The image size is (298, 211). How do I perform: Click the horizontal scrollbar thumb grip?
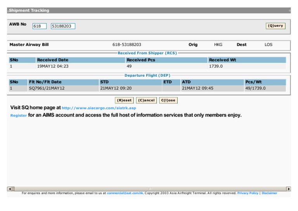coord(150,189)
